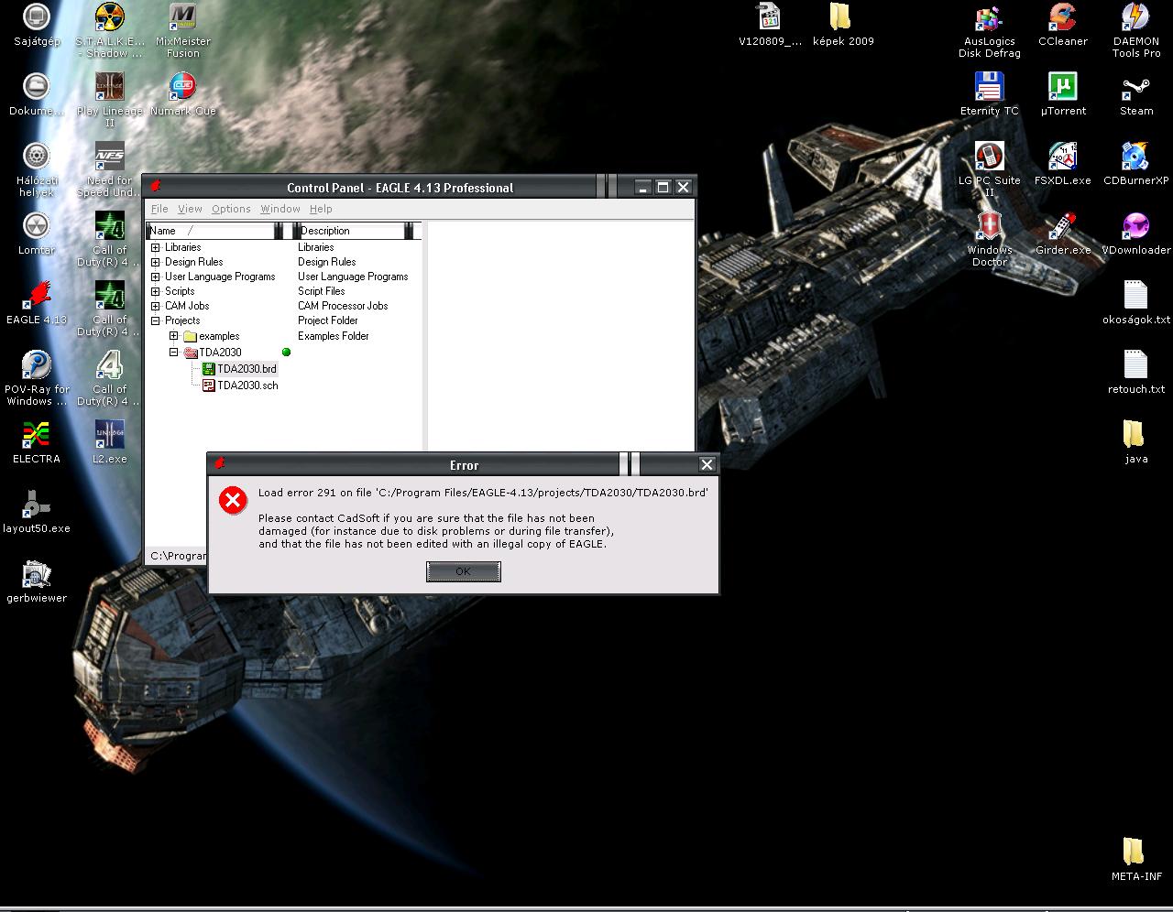1173x912 pixels.
Task: Expand the Scripts tree node
Action: [x=156, y=291]
